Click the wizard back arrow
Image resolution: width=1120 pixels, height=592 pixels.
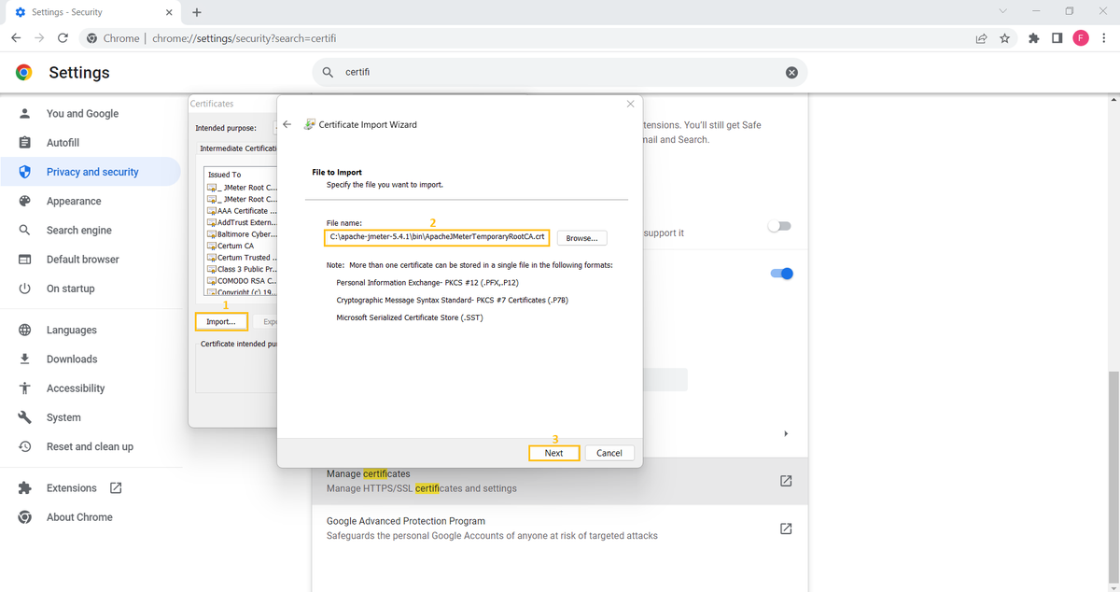coord(287,124)
